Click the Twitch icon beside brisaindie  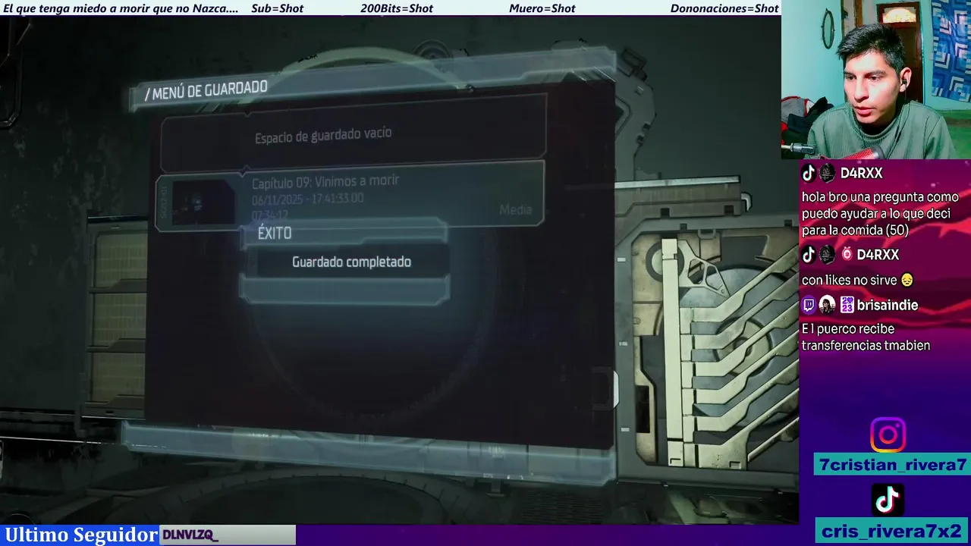(x=809, y=306)
